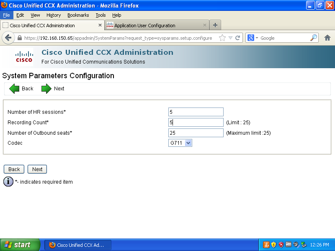The image size is (335, 251).
Task: Open the History menu
Action: (54, 15)
